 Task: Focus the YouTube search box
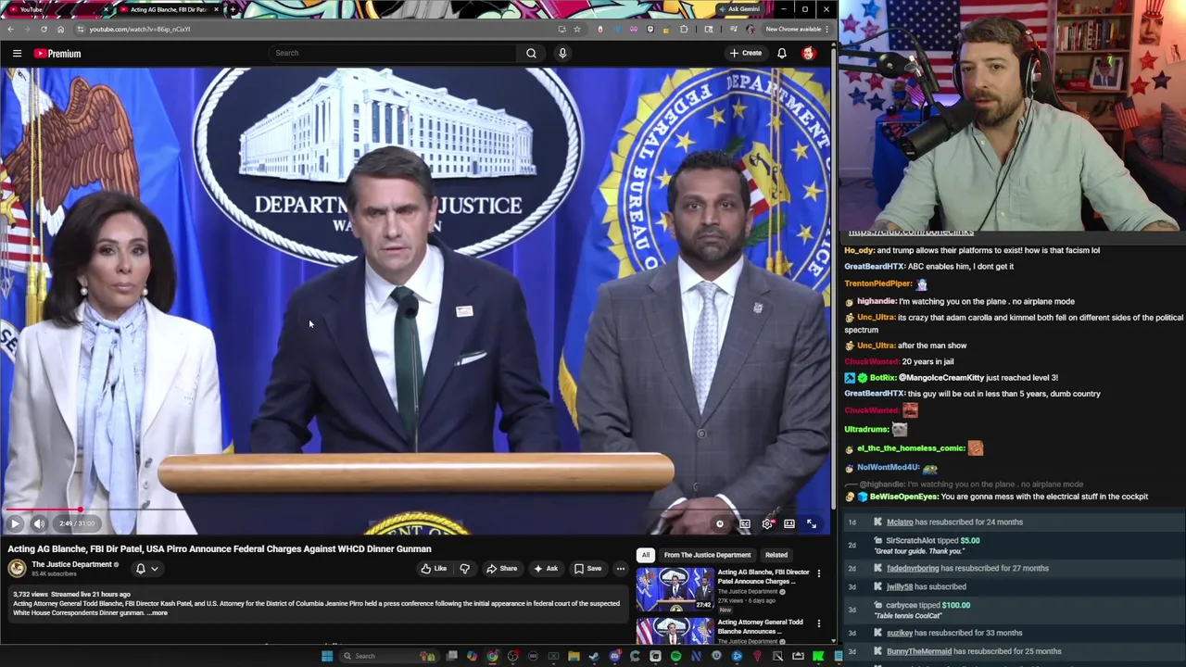coord(393,54)
